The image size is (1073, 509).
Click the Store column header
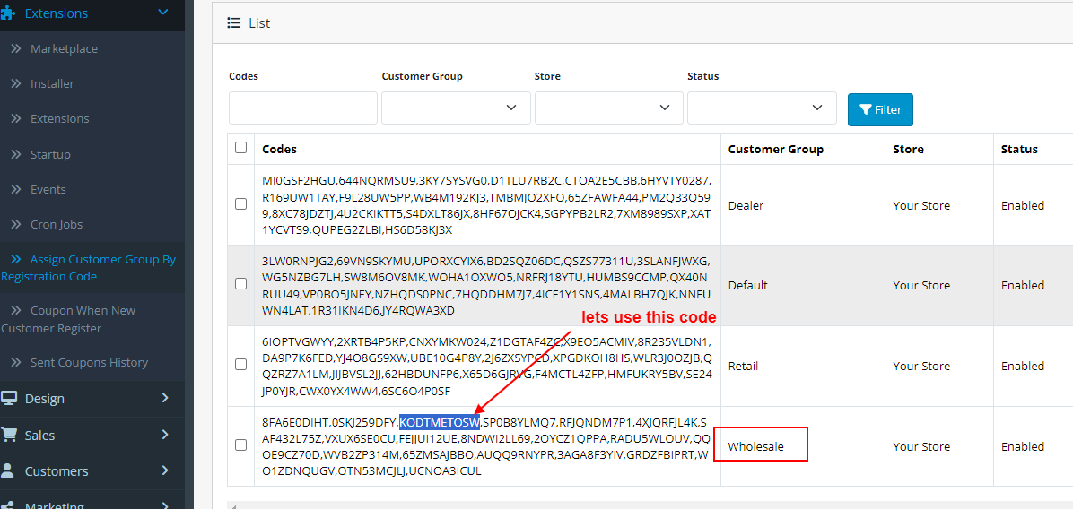pyautogui.click(x=908, y=149)
